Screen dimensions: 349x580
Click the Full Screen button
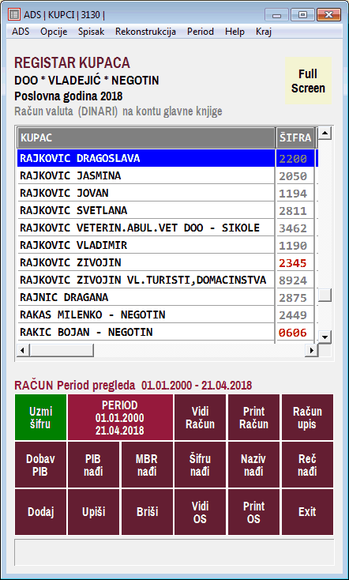pos(308,81)
